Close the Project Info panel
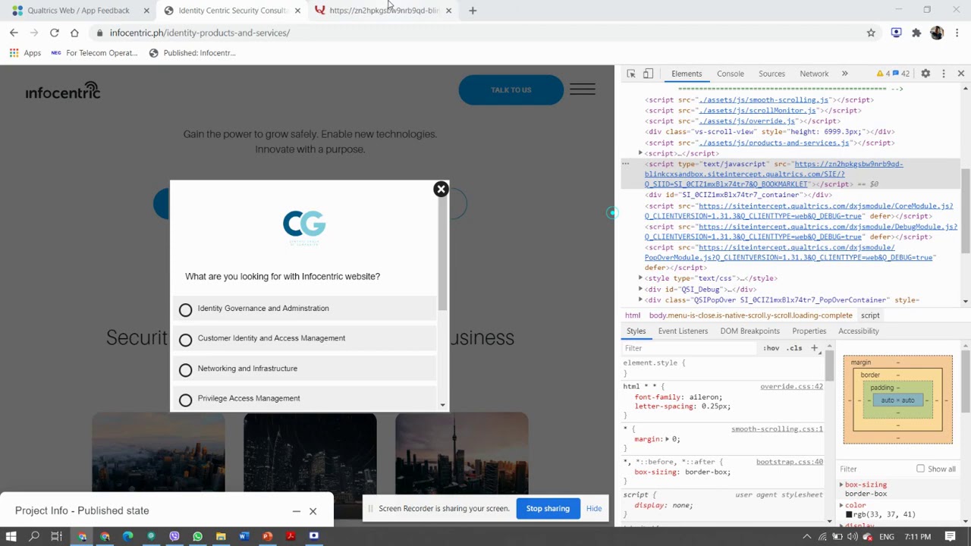The width and height of the screenshot is (971, 546). (313, 511)
